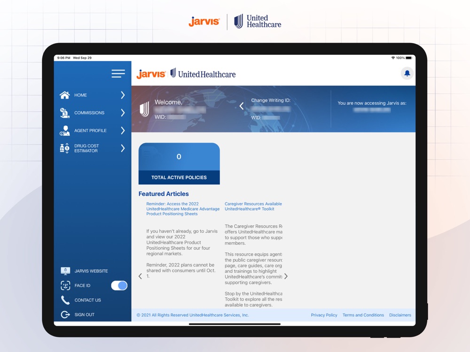Toggle the Face ID switch off

click(x=119, y=285)
